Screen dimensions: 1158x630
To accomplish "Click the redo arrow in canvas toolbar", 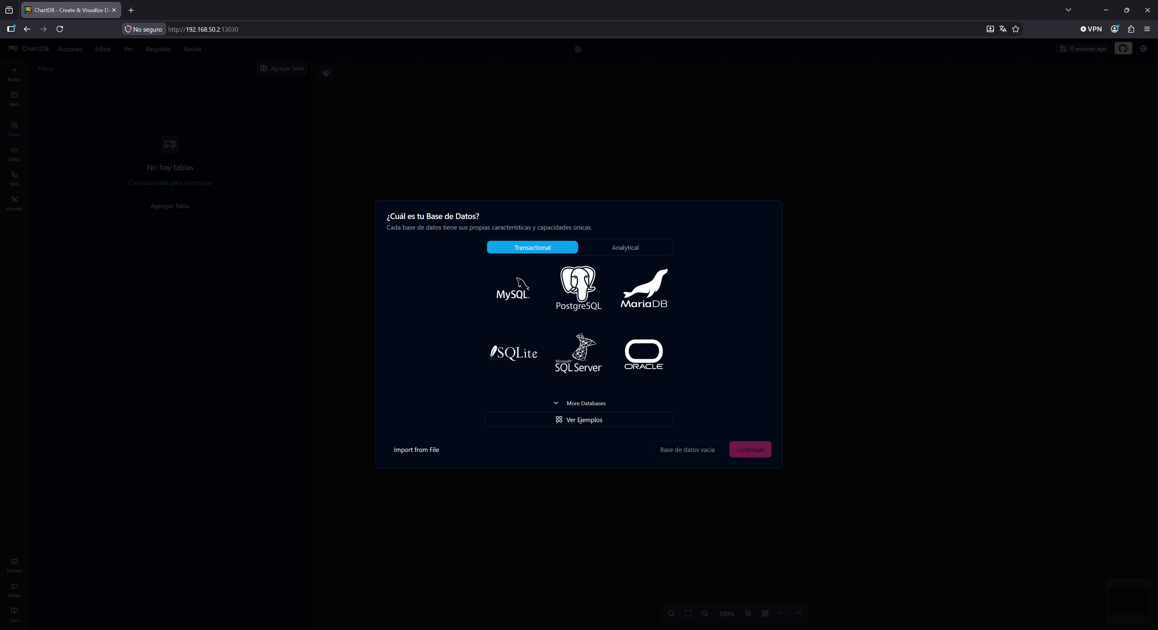I will pyautogui.click(x=798, y=613).
